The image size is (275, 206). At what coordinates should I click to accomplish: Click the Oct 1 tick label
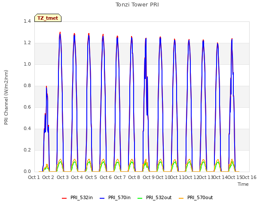pos(34,177)
